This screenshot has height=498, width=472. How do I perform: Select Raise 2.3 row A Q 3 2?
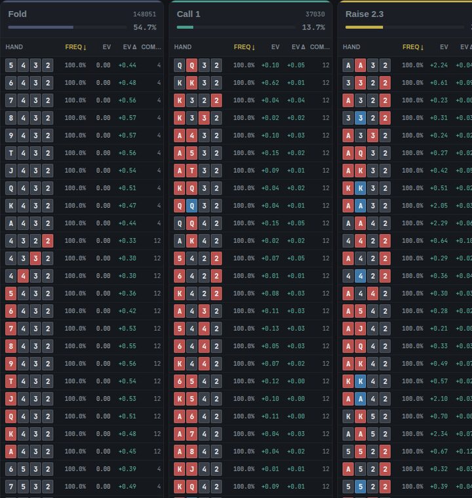(405, 153)
